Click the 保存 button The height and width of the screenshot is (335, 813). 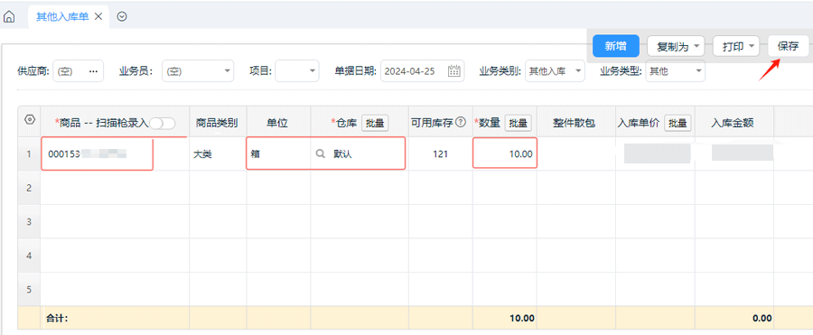[788, 46]
